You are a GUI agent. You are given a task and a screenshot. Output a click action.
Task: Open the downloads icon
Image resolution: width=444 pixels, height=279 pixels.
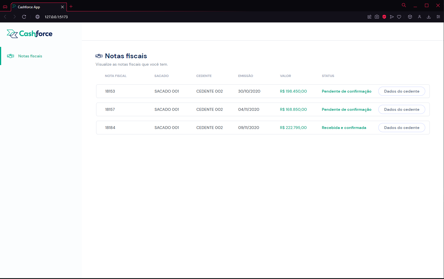pyautogui.click(x=429, y=17)
